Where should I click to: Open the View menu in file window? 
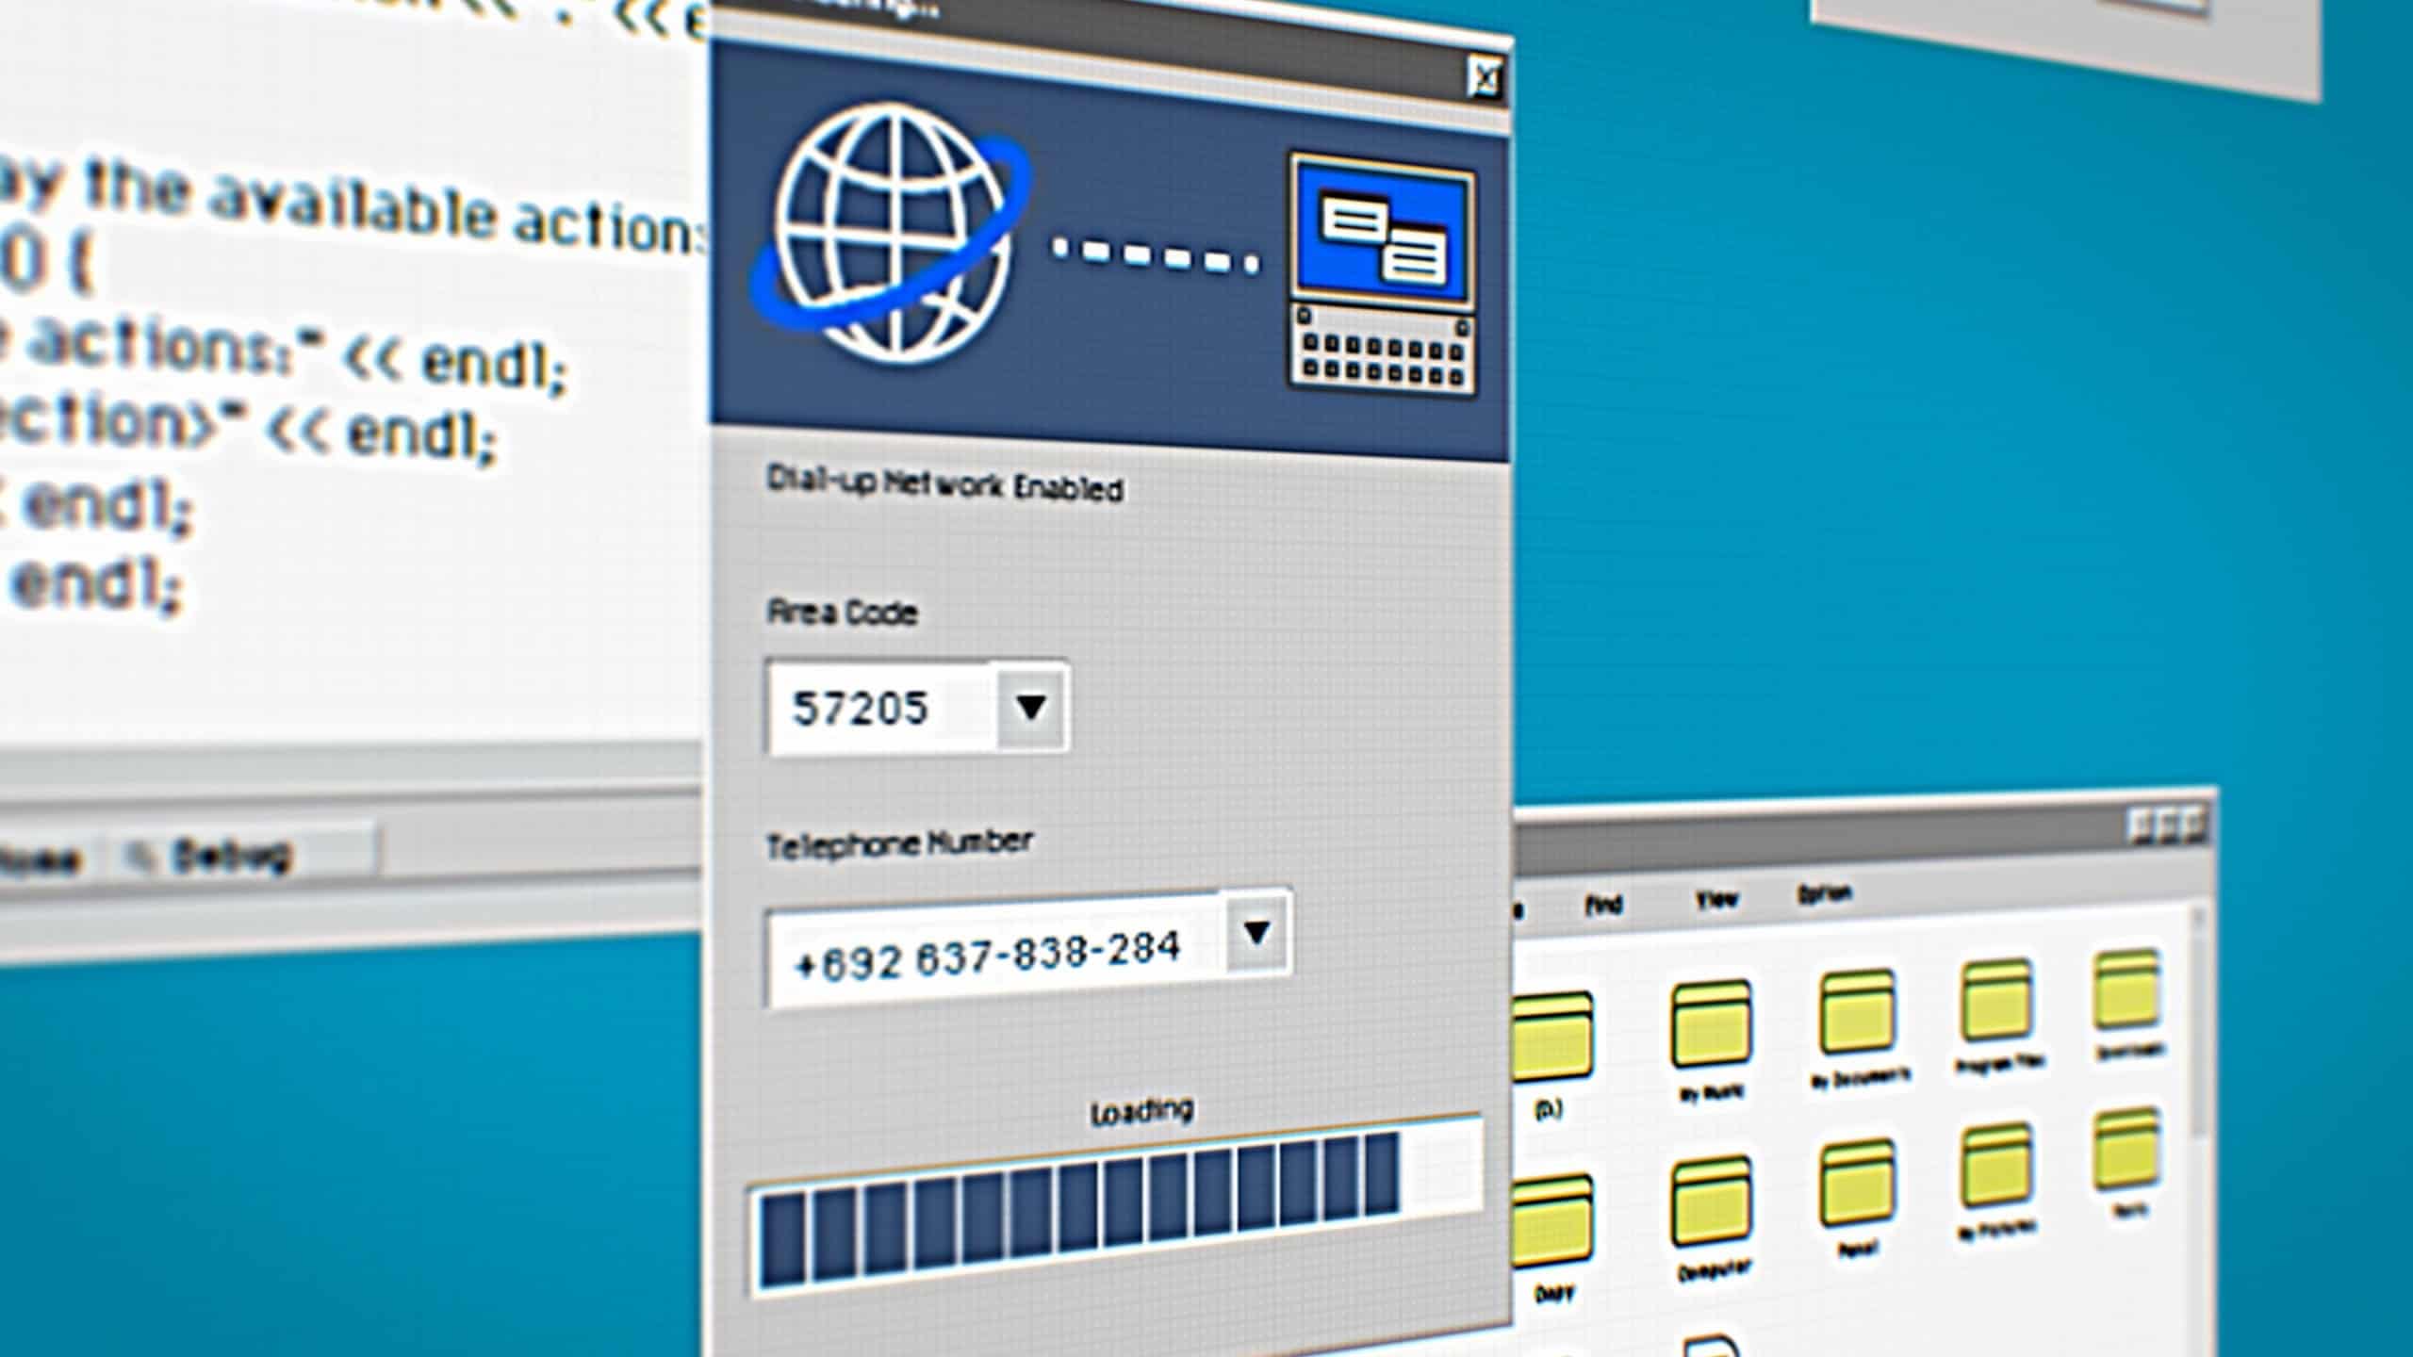tap(1716, 900)
